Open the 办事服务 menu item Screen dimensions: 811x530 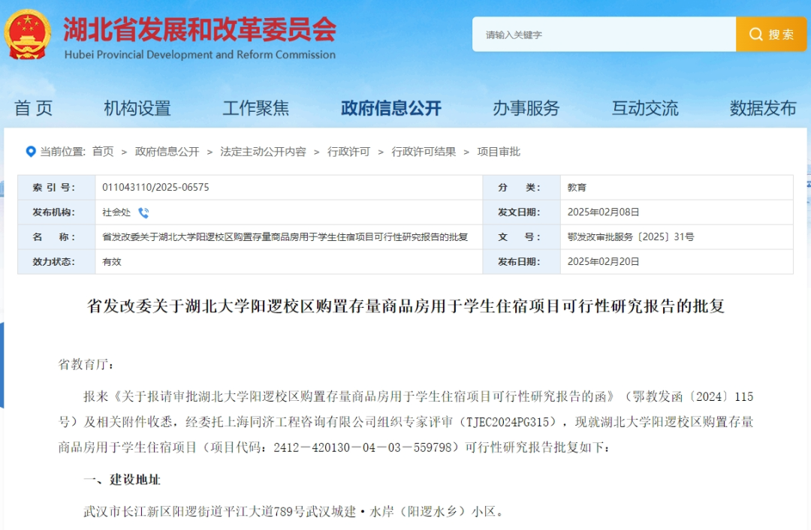[x=526, y=108]
